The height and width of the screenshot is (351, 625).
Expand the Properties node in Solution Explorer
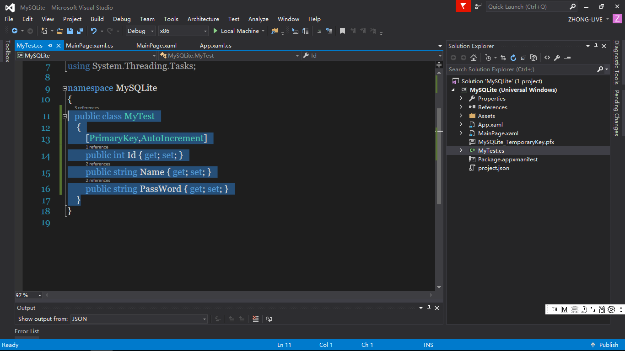point(461,98)
